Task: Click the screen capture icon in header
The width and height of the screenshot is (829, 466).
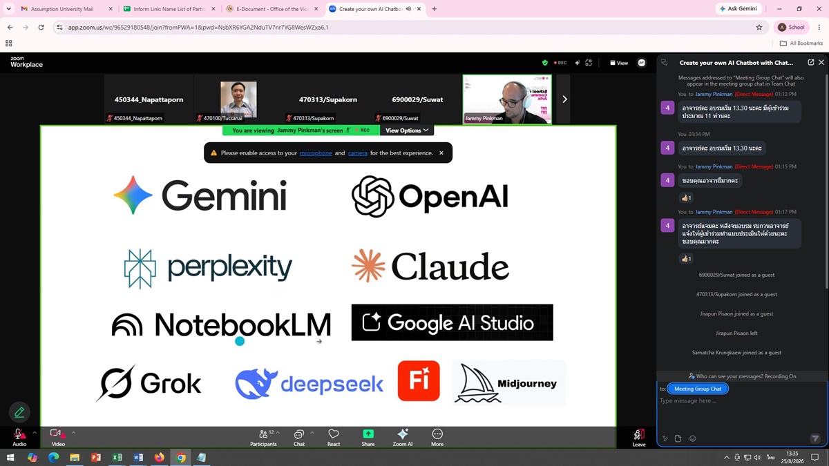Action: click(x=589, y=63)
